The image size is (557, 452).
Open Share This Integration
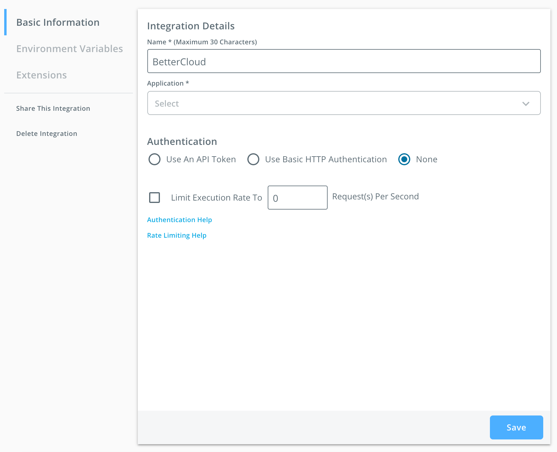(53, 108)
